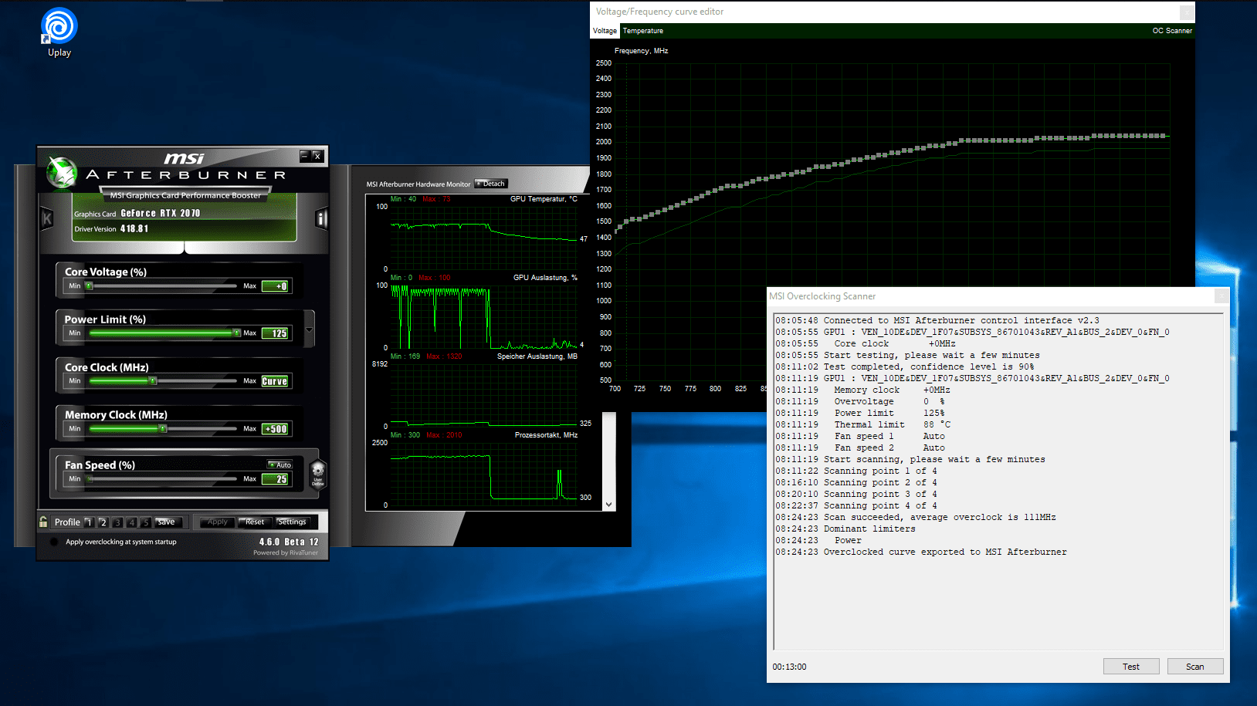Click the driver version 418.81 text
1257x706 pixels.
click(134, 228)
